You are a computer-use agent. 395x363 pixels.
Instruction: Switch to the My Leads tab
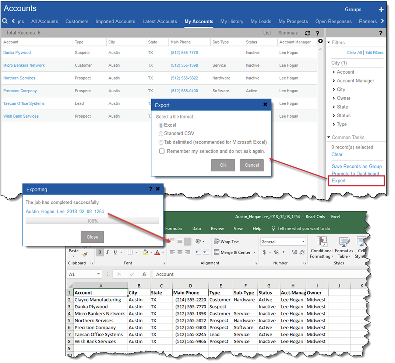[x=261, y=21]
